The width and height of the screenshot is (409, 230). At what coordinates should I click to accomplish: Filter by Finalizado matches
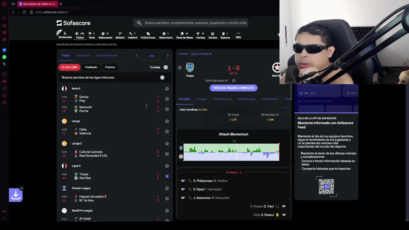click(x=91, y=67)
